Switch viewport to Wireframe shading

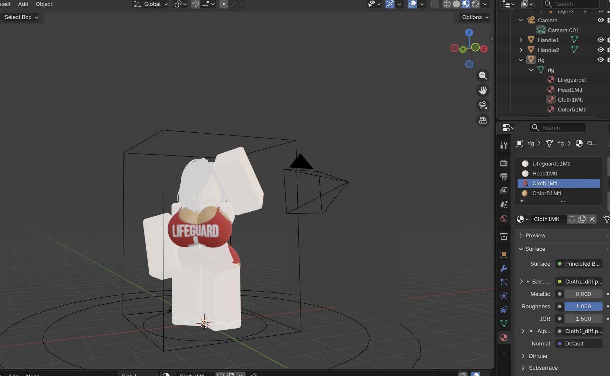[x=447, y=4]
